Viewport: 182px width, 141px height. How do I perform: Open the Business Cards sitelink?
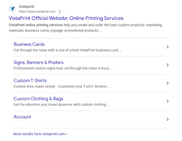pyautogui.click(x=29, y=44)
